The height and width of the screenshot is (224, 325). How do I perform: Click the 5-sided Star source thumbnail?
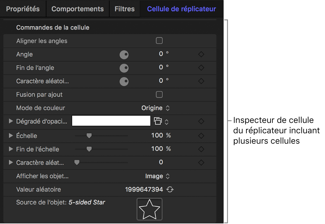[x=149, y=209]
